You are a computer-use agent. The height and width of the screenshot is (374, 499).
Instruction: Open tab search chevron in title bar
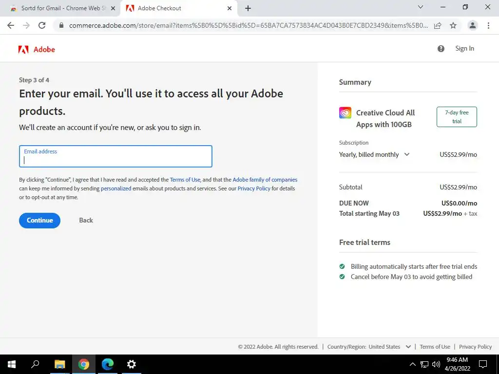(421, 7)
